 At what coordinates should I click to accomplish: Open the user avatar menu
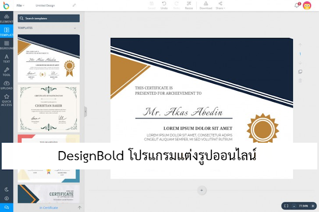[307, 5]
